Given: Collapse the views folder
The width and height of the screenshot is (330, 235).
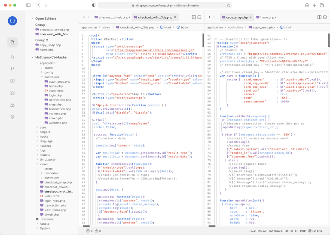Looking at the screenshot, I should click(x=37, y=164).
